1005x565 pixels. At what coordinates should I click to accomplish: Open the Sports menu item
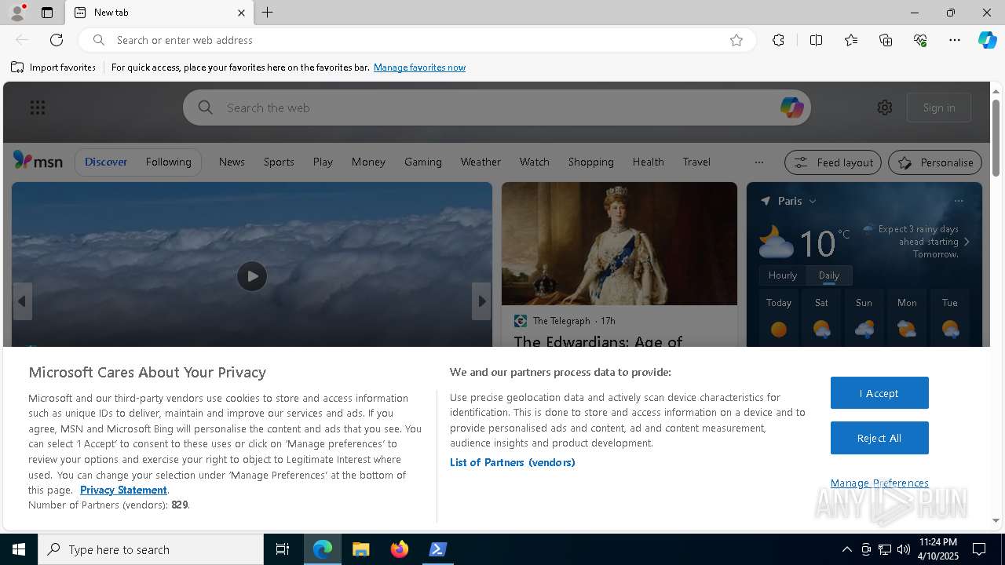279,162
